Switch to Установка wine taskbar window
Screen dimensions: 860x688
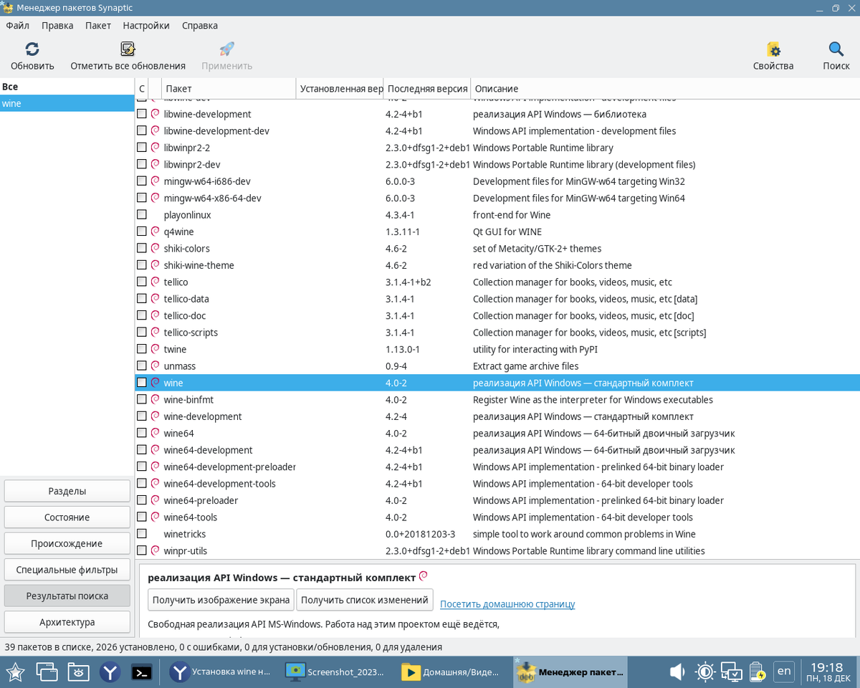[221, 672]
